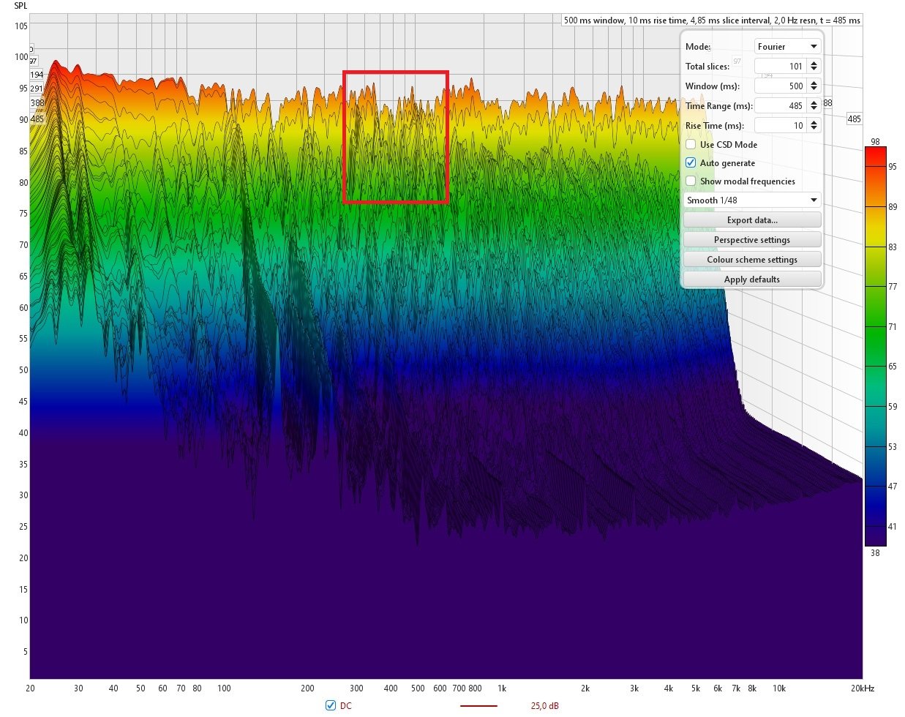Expand the Smooth 1/48 smoothing dropdown
The width and height of the screenshot is (905, 717).
(x=751, y=200)
